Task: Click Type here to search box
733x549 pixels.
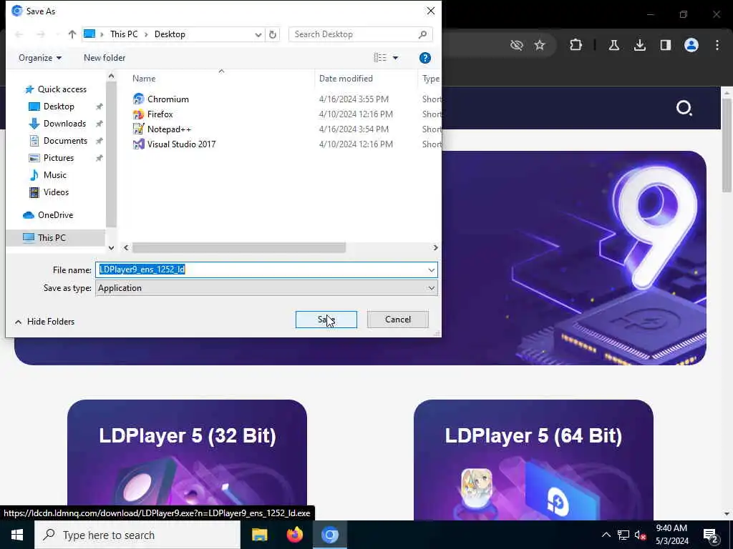Action: (x=138, y=535)
